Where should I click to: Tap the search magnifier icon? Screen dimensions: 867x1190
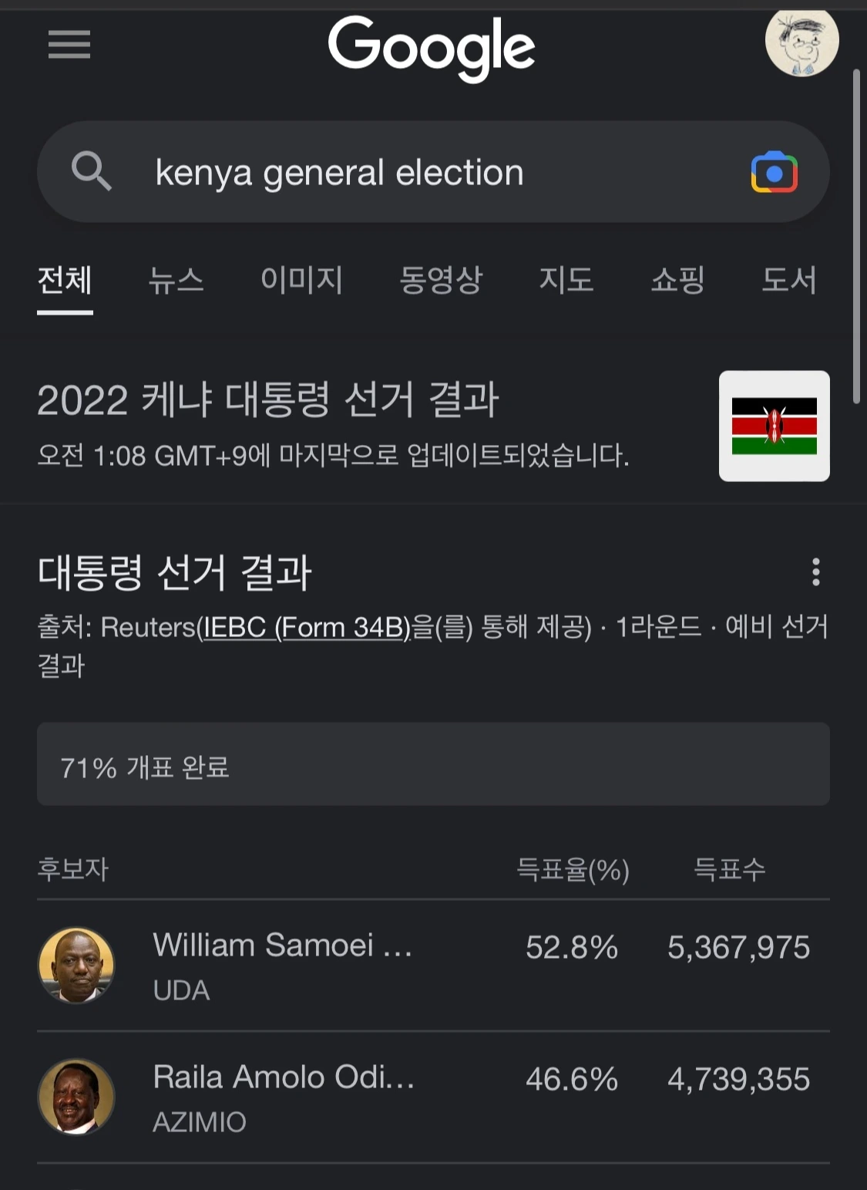tap(92, 171)
